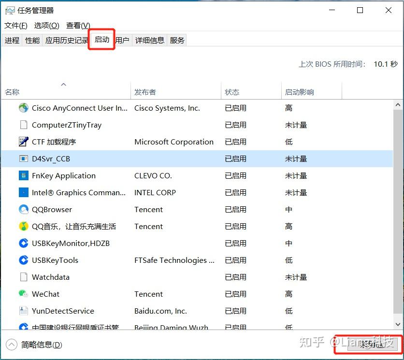Switch to the 服务 tab
The image size is (404, 360).
(177, 40)
